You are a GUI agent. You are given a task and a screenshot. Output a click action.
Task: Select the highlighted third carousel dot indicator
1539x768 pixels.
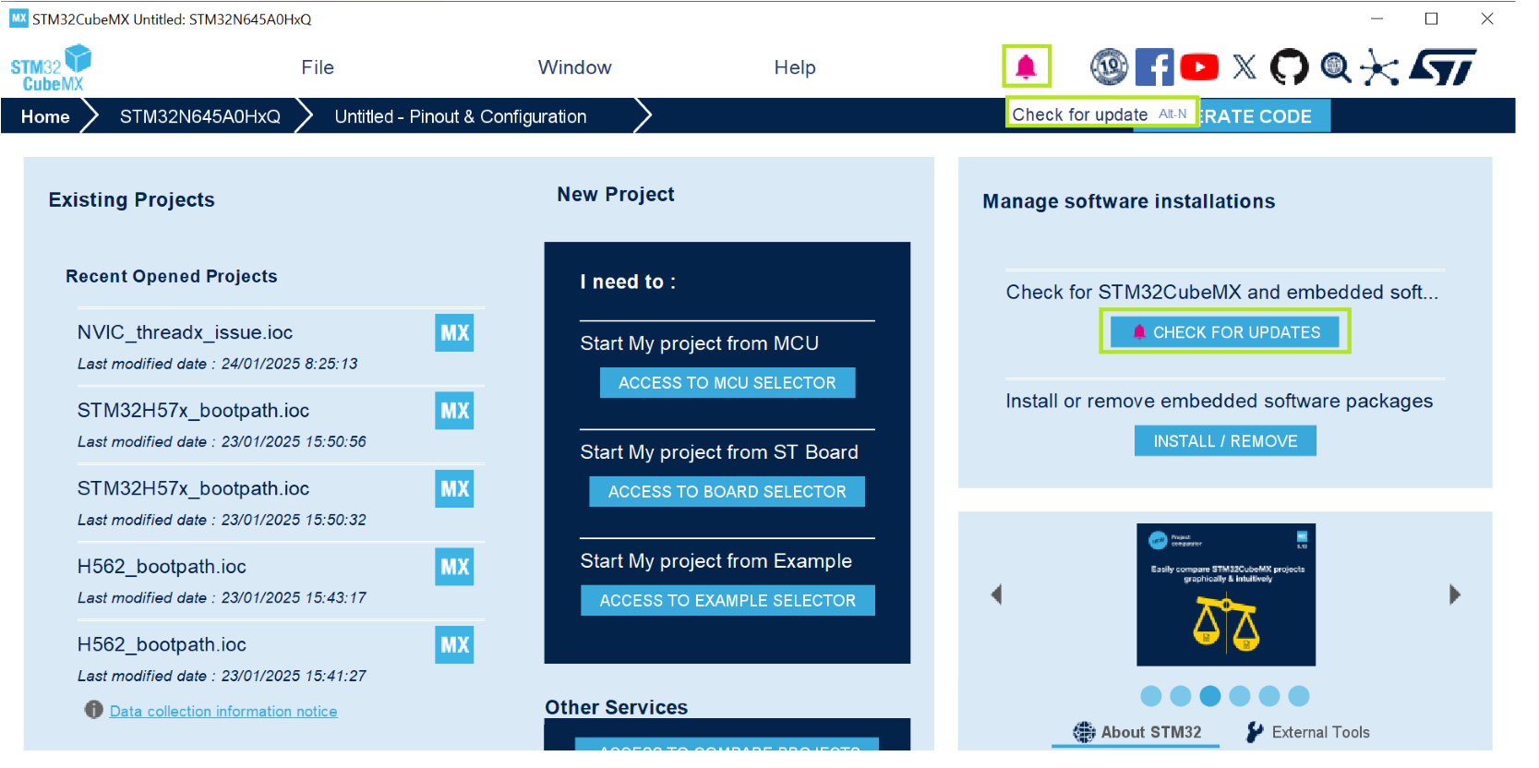click(x=1210, y=696)
